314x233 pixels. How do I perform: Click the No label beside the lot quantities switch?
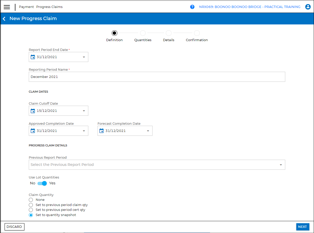(x=33, y=183)
